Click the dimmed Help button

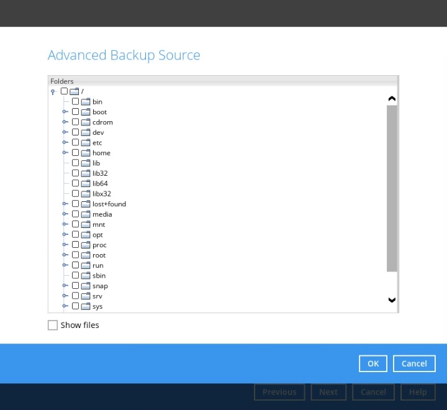click(x=418, y=392)
